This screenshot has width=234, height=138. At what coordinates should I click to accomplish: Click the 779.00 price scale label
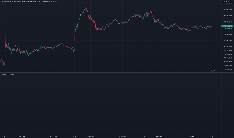pos(227,10)
